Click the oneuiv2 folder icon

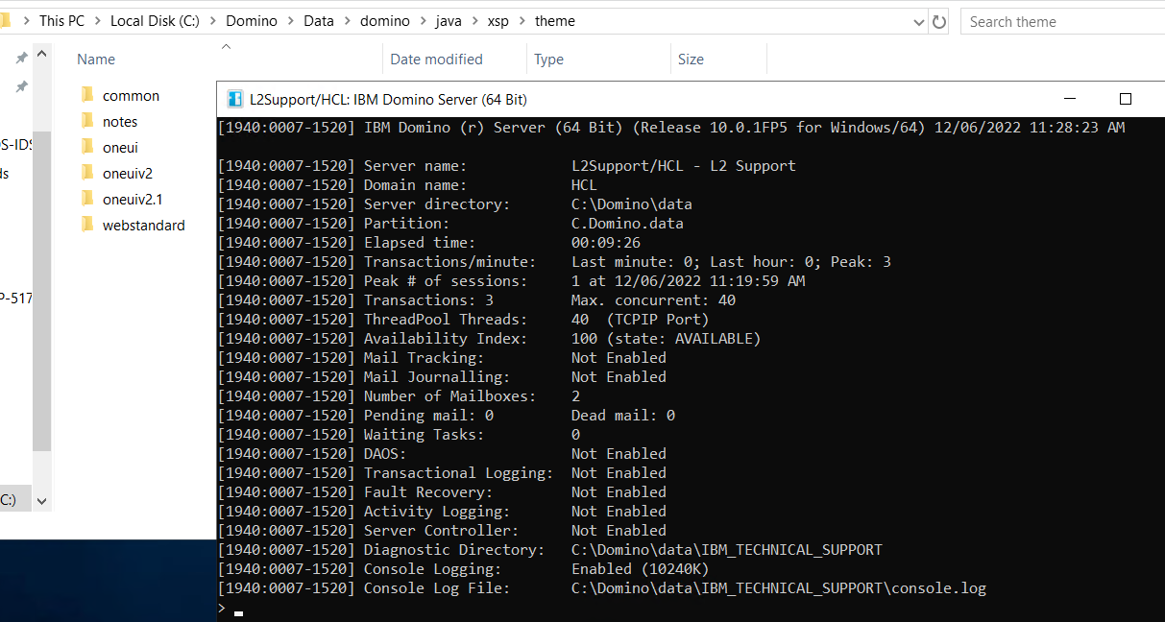click(x=87, y=173)
